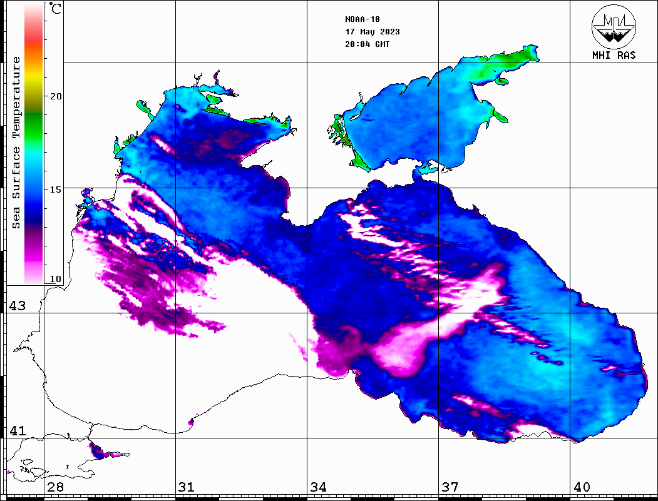Click the '°C' unit label on legend
This screenshot has height=501, width=658.
click(55, 9)
